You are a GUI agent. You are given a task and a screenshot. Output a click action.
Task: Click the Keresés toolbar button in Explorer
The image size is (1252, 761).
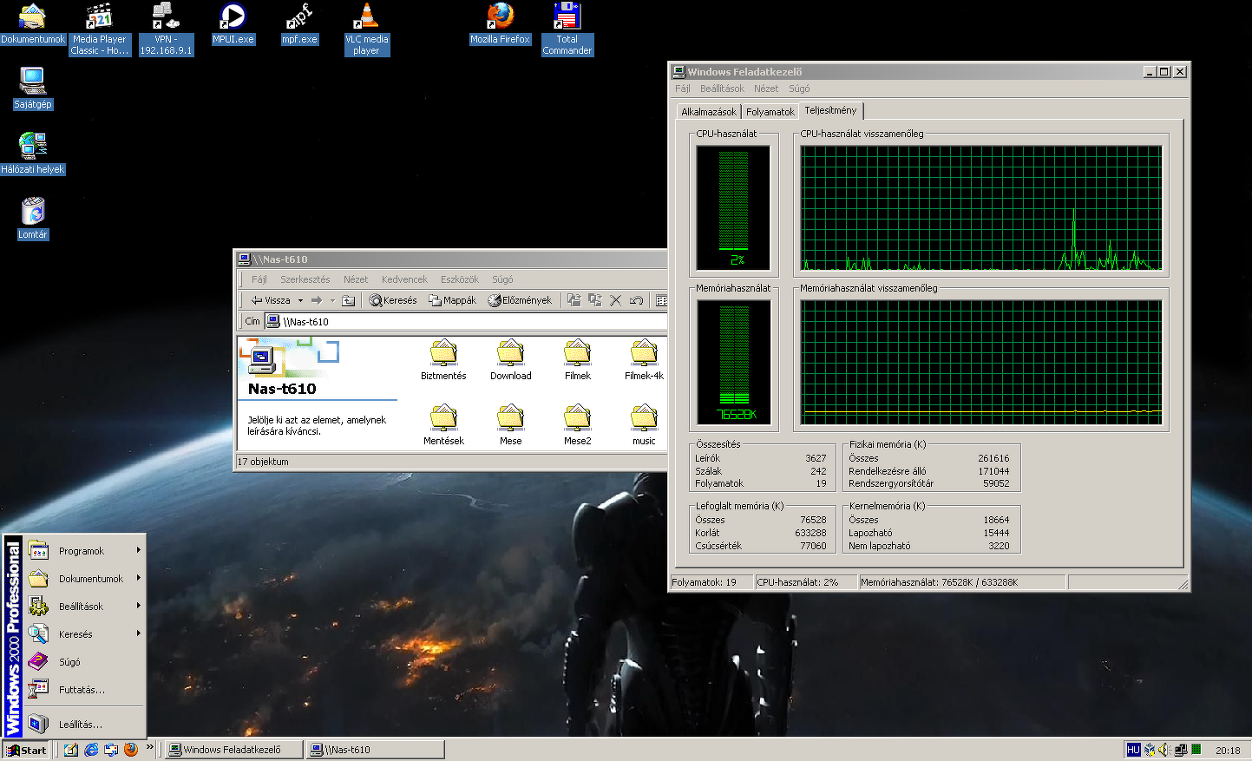click(x=393, y=300)
